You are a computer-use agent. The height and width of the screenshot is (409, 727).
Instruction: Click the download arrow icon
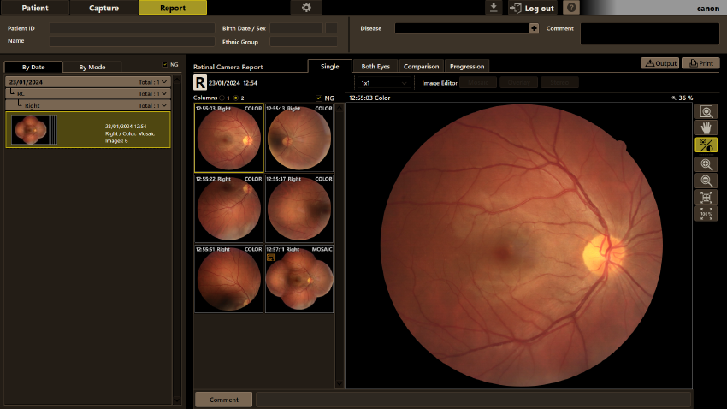click(x=494, y=8)
